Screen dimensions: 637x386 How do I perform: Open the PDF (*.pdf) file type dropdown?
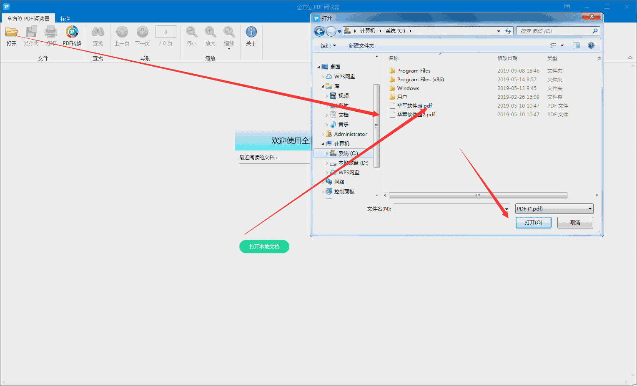tap(554, 209)
